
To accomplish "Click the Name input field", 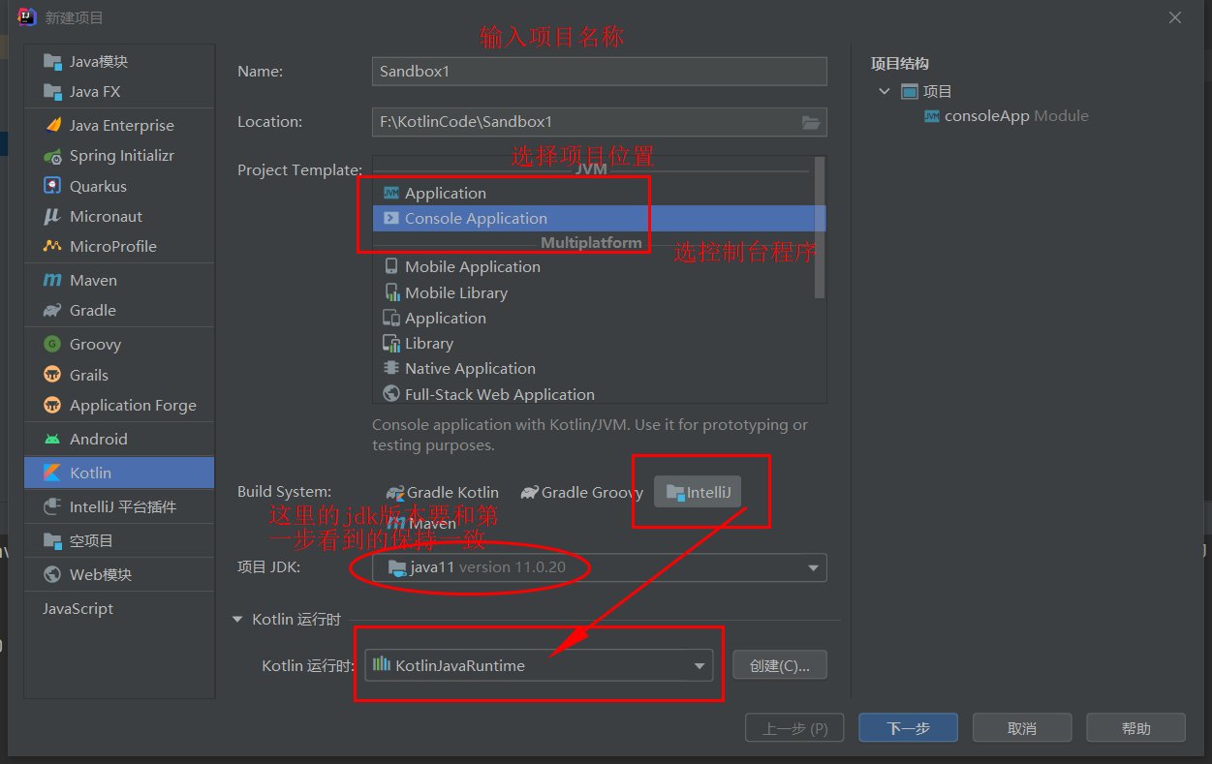I will coord(600,72).
